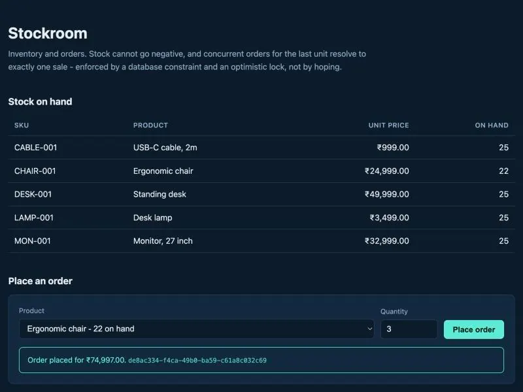This screenshot has width=523, height=392.
Task: Click the 'Place an order' heading
Action: tap(41, 281)
